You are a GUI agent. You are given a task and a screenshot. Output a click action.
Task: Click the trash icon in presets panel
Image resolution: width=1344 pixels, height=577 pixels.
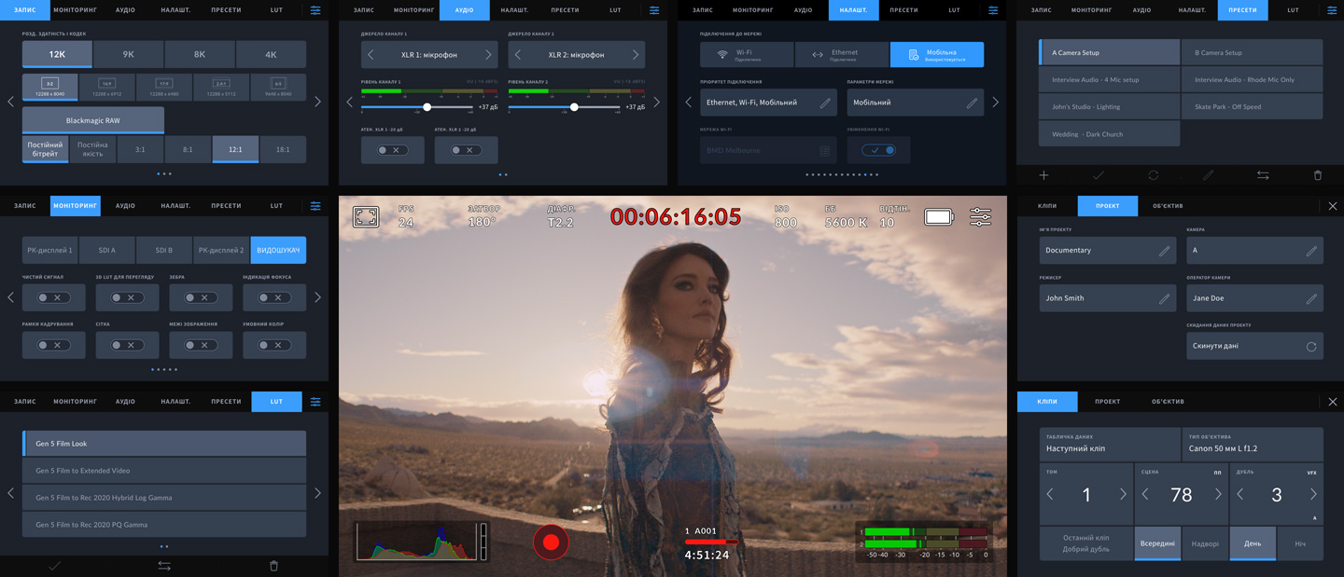click(x=1317, y=175)
